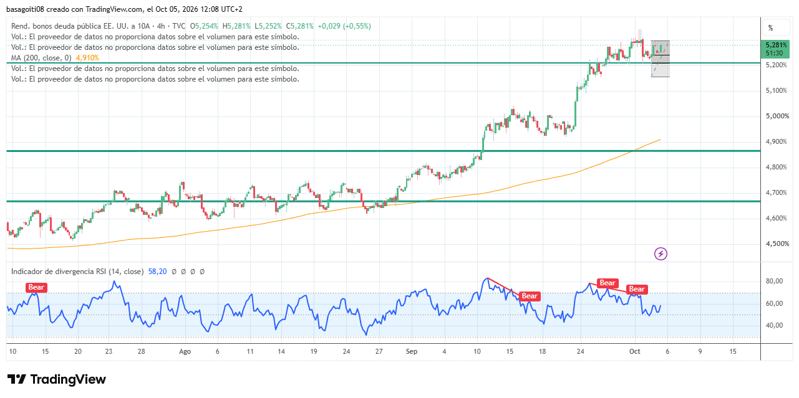Image resolution: width=799 pixels, height=398 pixels.
Task: Click the RSI value 58,20
Action: click(158, 272)
